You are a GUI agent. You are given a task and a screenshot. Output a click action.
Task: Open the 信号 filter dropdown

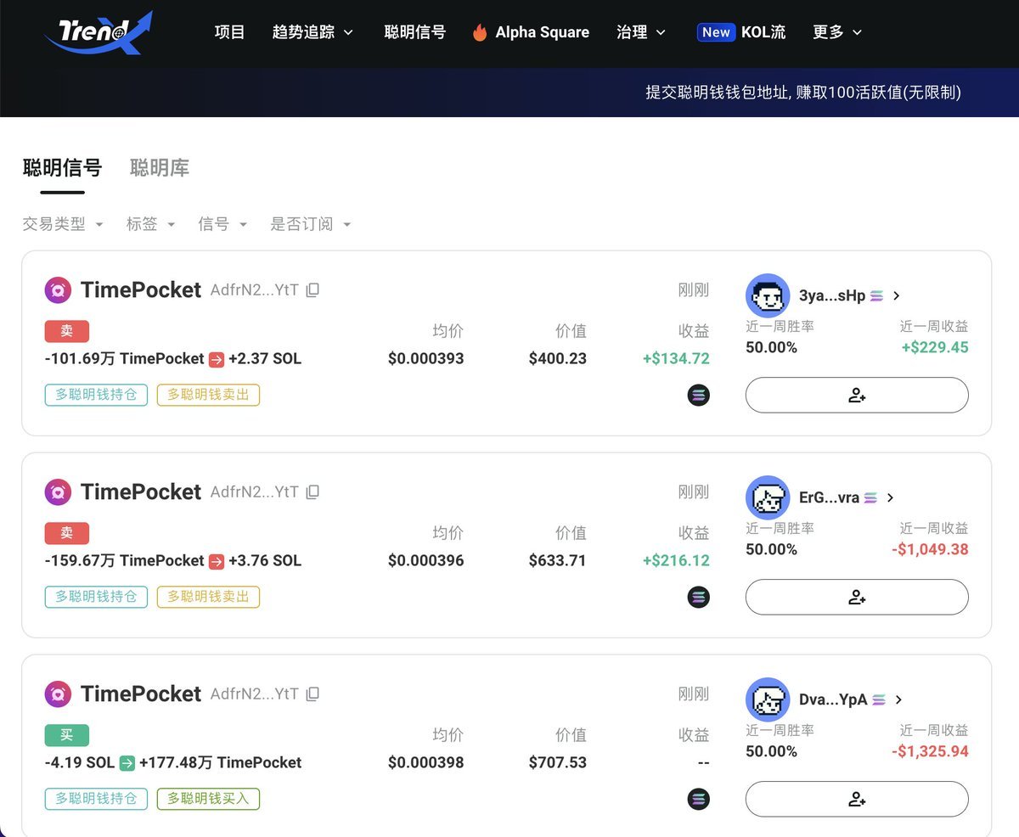coord(222,224)
